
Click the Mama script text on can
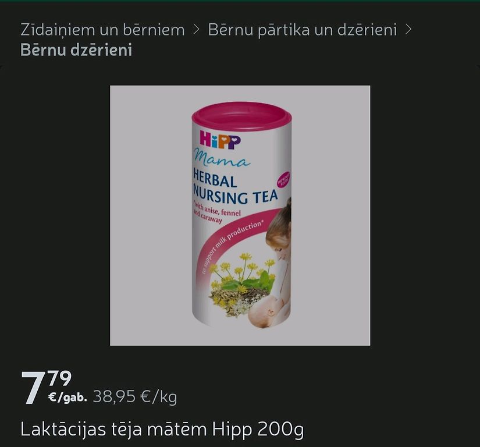(x=221, y=159)
